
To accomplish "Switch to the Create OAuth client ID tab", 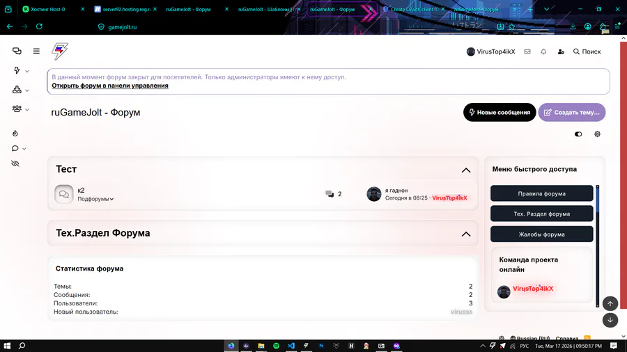I will 415,9.
